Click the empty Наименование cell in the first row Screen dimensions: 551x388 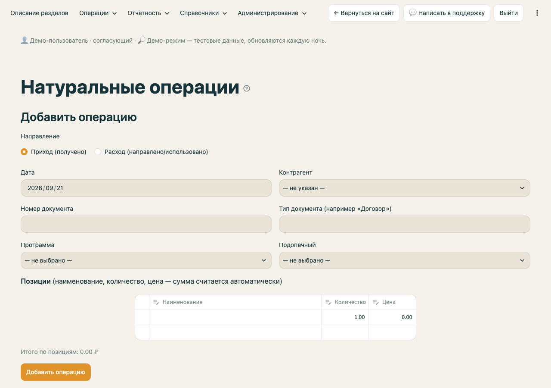[235, 317]
